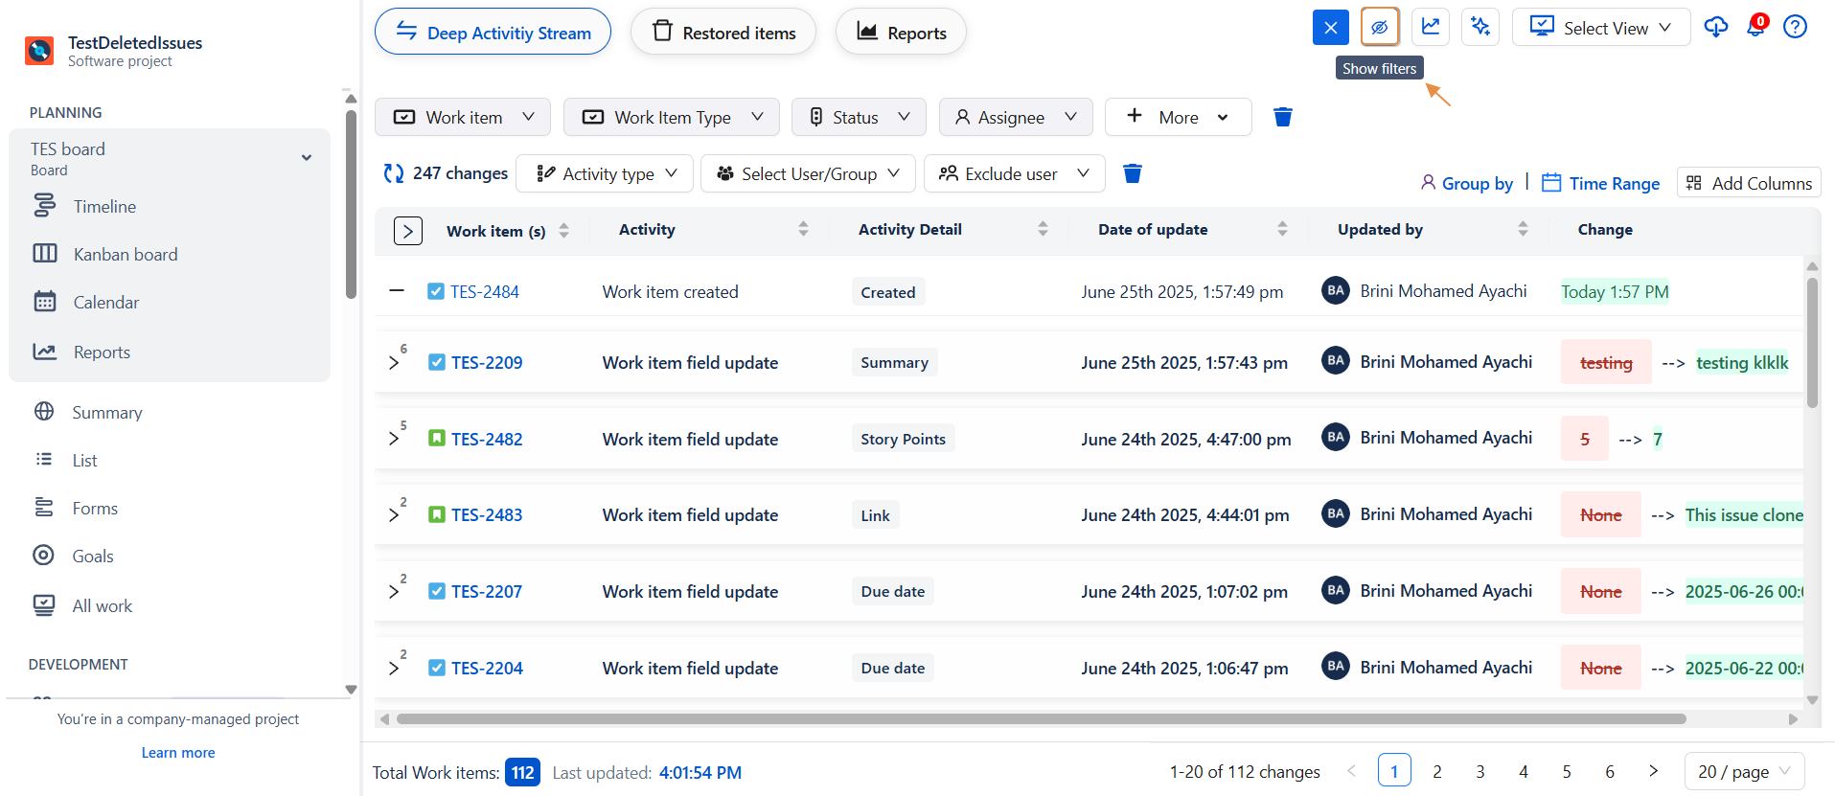Click the refresh icon beside 247 changes

tap(393, 173)
